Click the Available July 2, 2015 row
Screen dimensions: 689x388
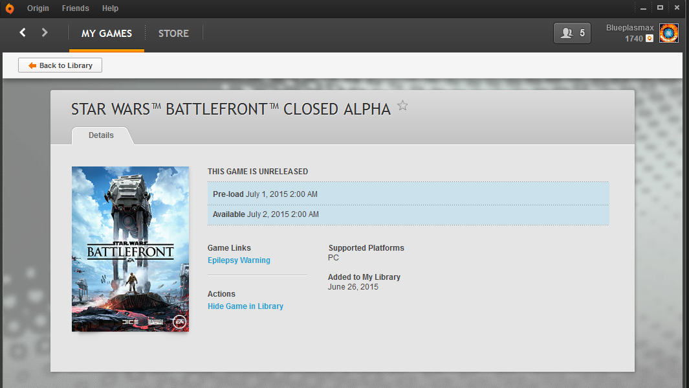(x=408, y=214)
